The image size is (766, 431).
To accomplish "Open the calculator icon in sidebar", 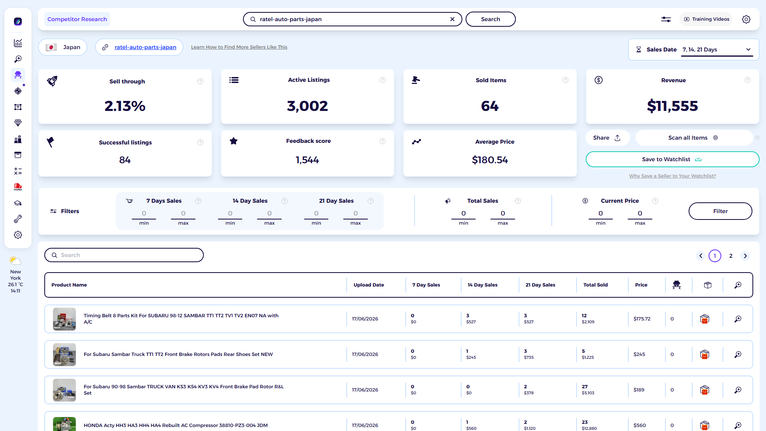I will click(x=18, y=171).
